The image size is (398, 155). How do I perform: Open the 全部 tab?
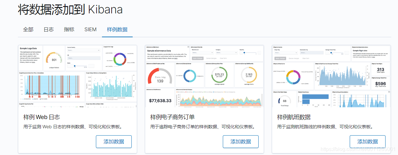coord(28,30)
